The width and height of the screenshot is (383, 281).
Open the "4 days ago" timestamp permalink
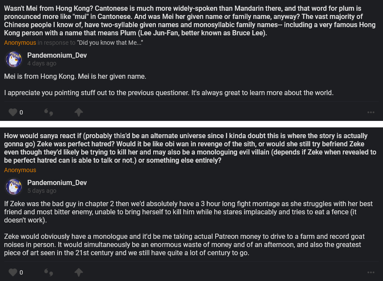tap(42, 63)
